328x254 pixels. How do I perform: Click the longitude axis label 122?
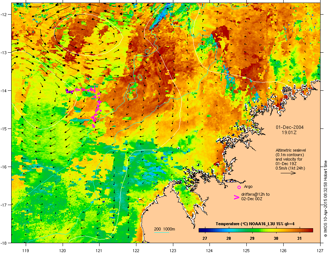click(136, 251)
